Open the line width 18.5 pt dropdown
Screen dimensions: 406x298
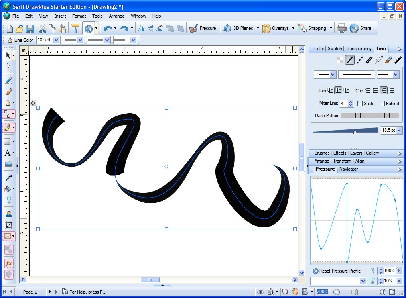pyautogui.click(x=56, y=40)
